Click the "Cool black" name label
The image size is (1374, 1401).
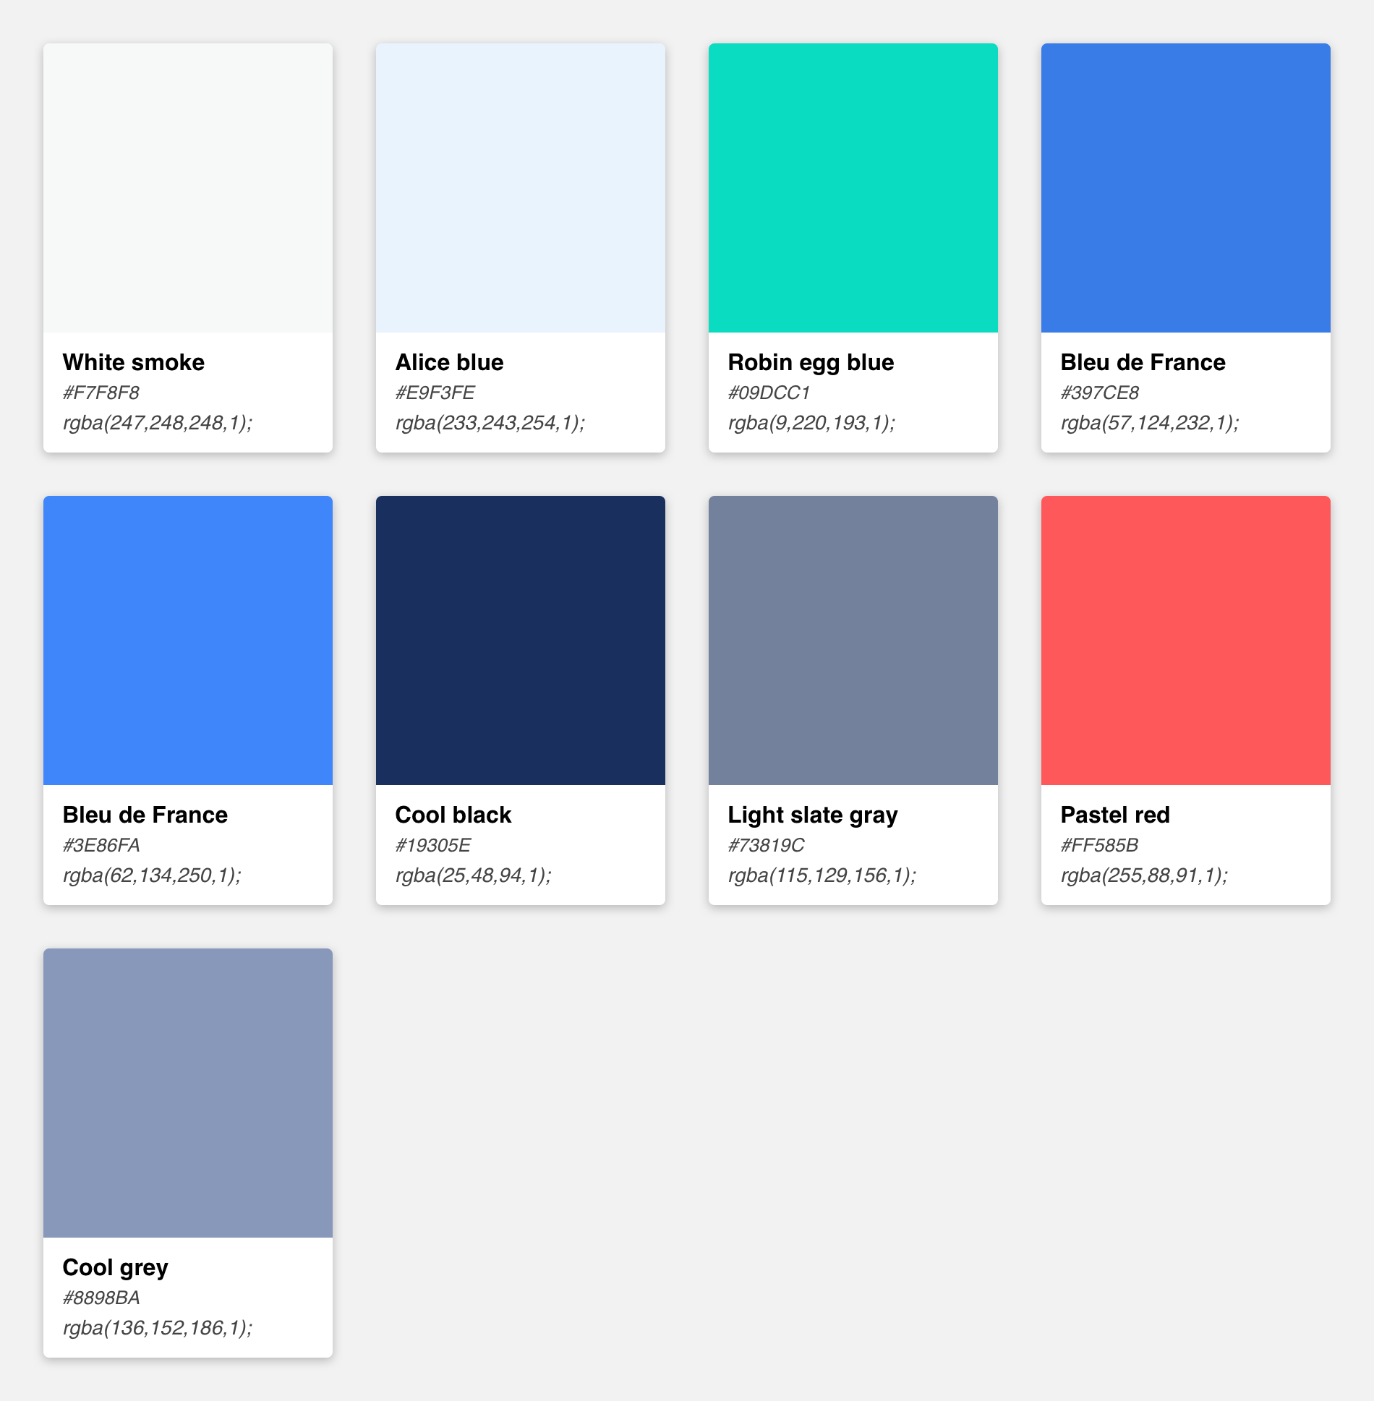pyautogui.click(x=453, y=815)
